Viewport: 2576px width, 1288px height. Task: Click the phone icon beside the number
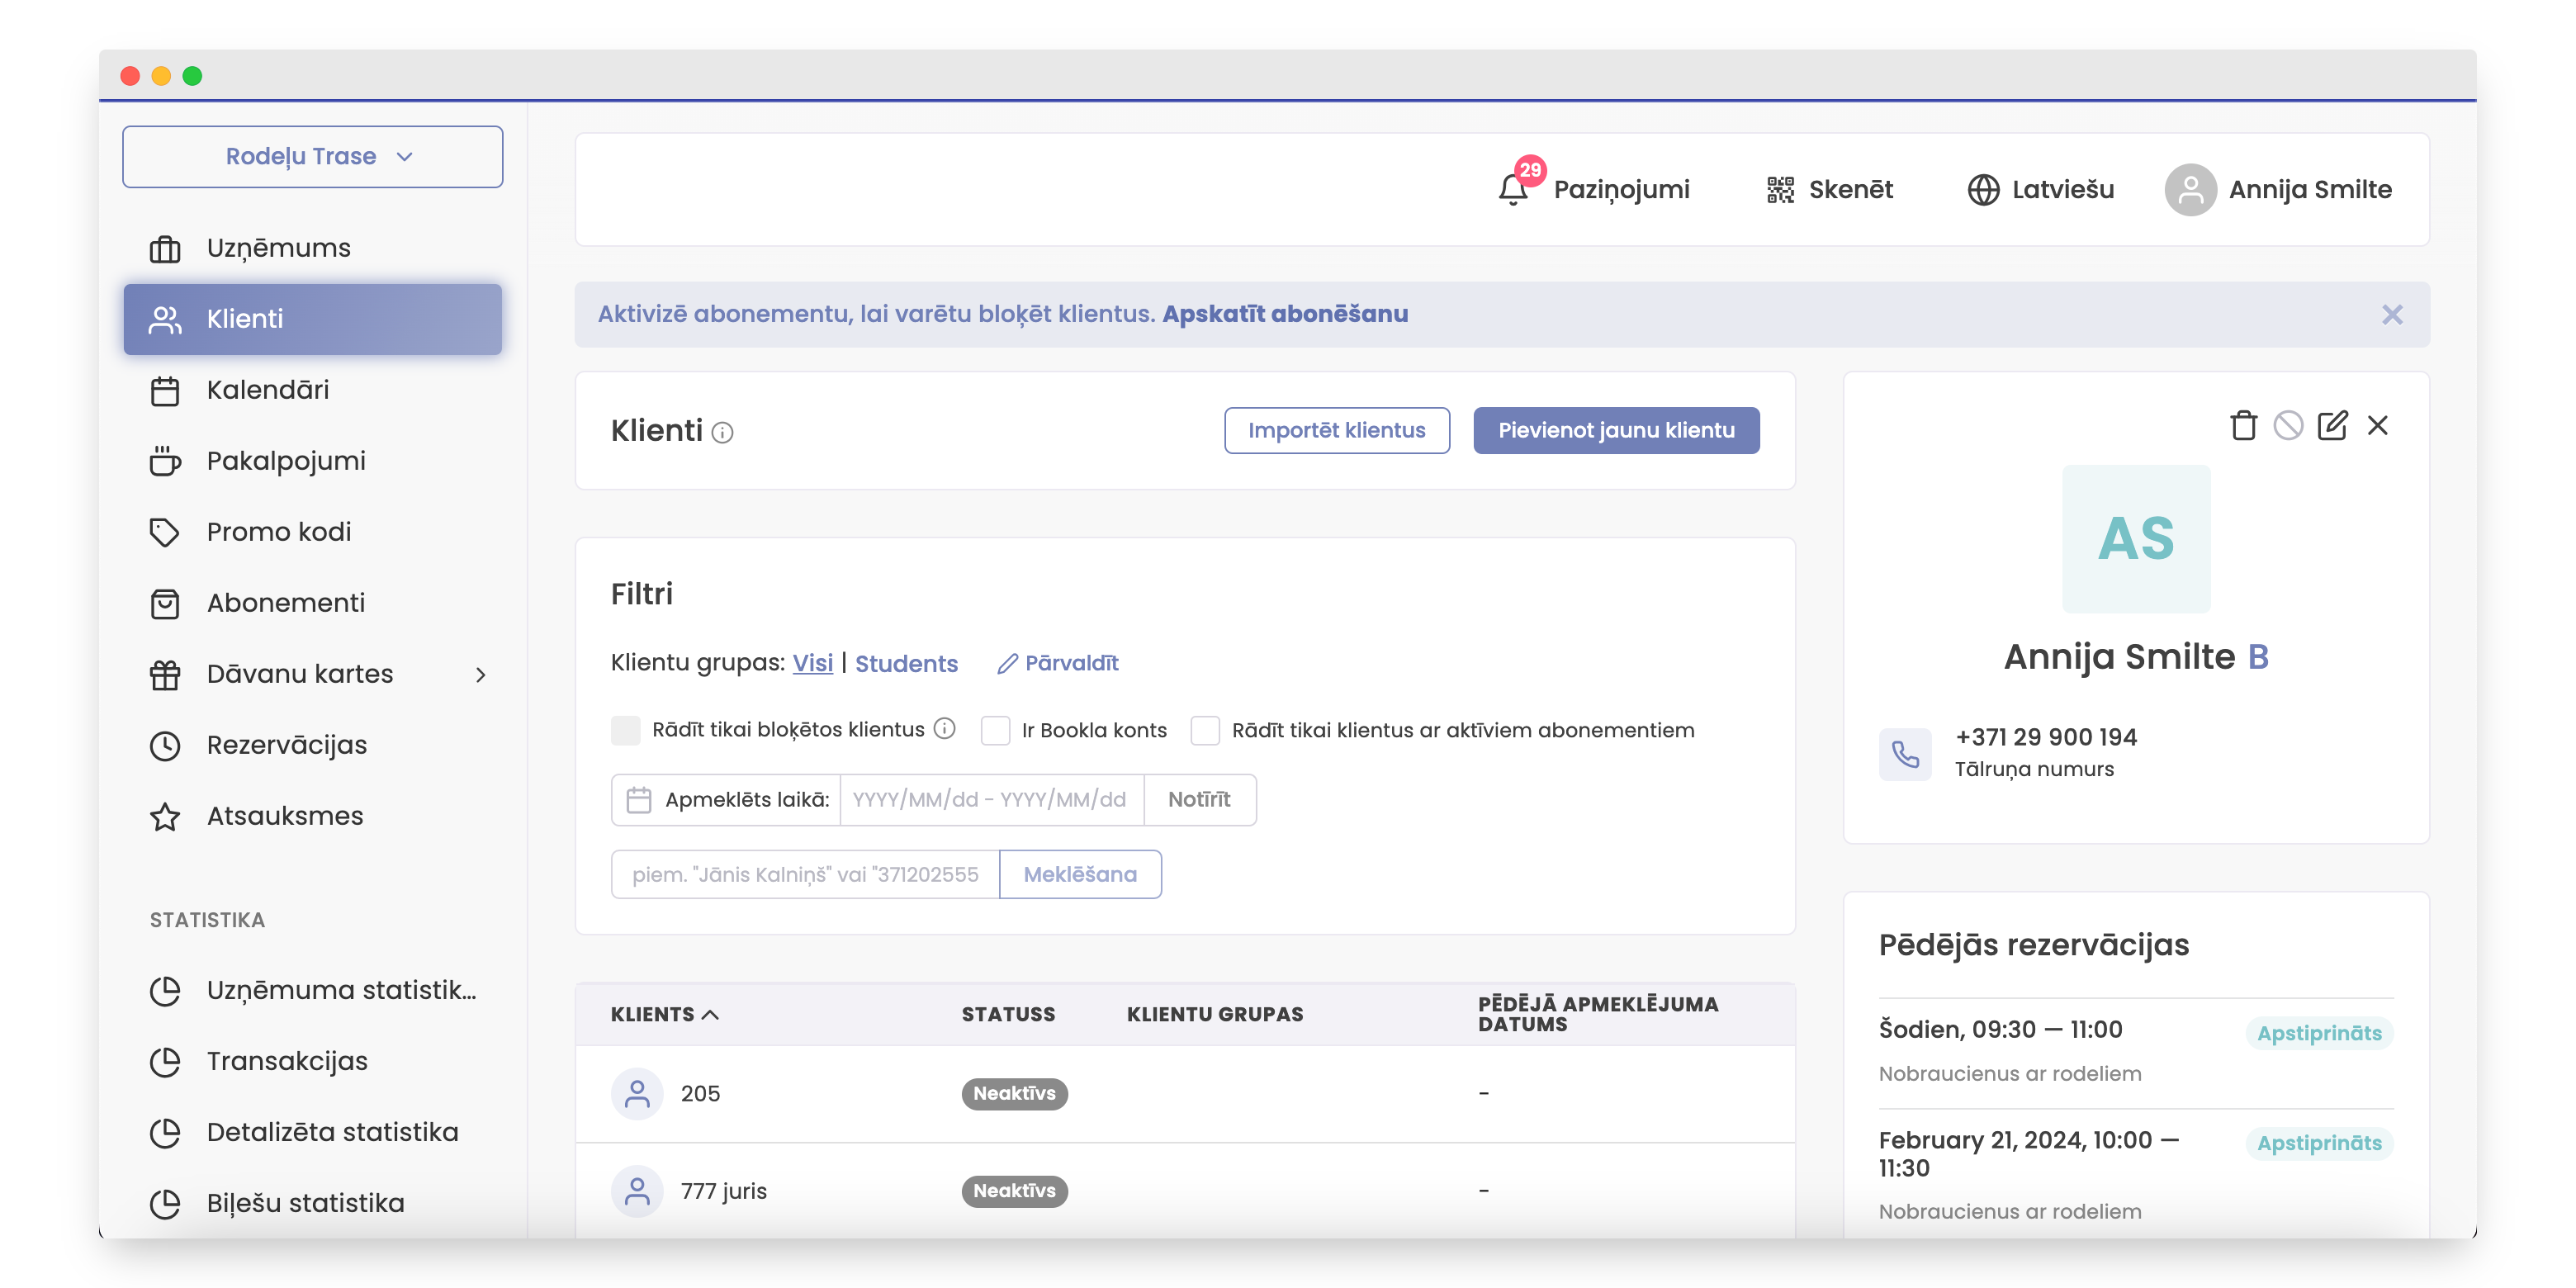(1905, 753)
